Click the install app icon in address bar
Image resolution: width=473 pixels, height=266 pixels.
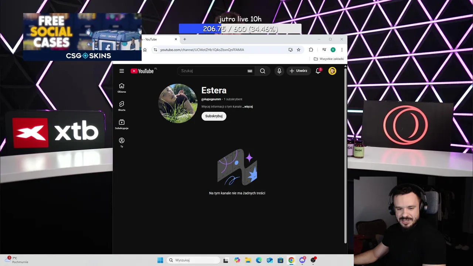click(290, 50)
